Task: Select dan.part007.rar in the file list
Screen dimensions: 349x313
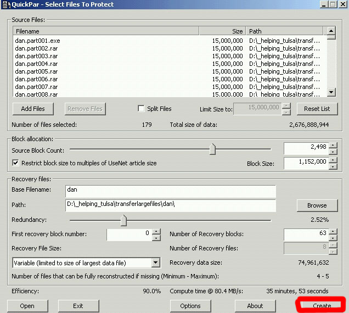Action: pos(37,87)
